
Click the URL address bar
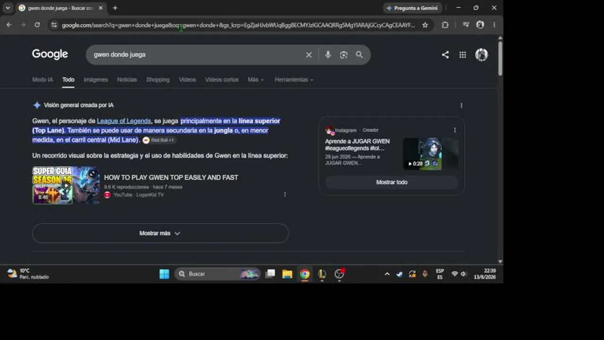pos(238,25)
